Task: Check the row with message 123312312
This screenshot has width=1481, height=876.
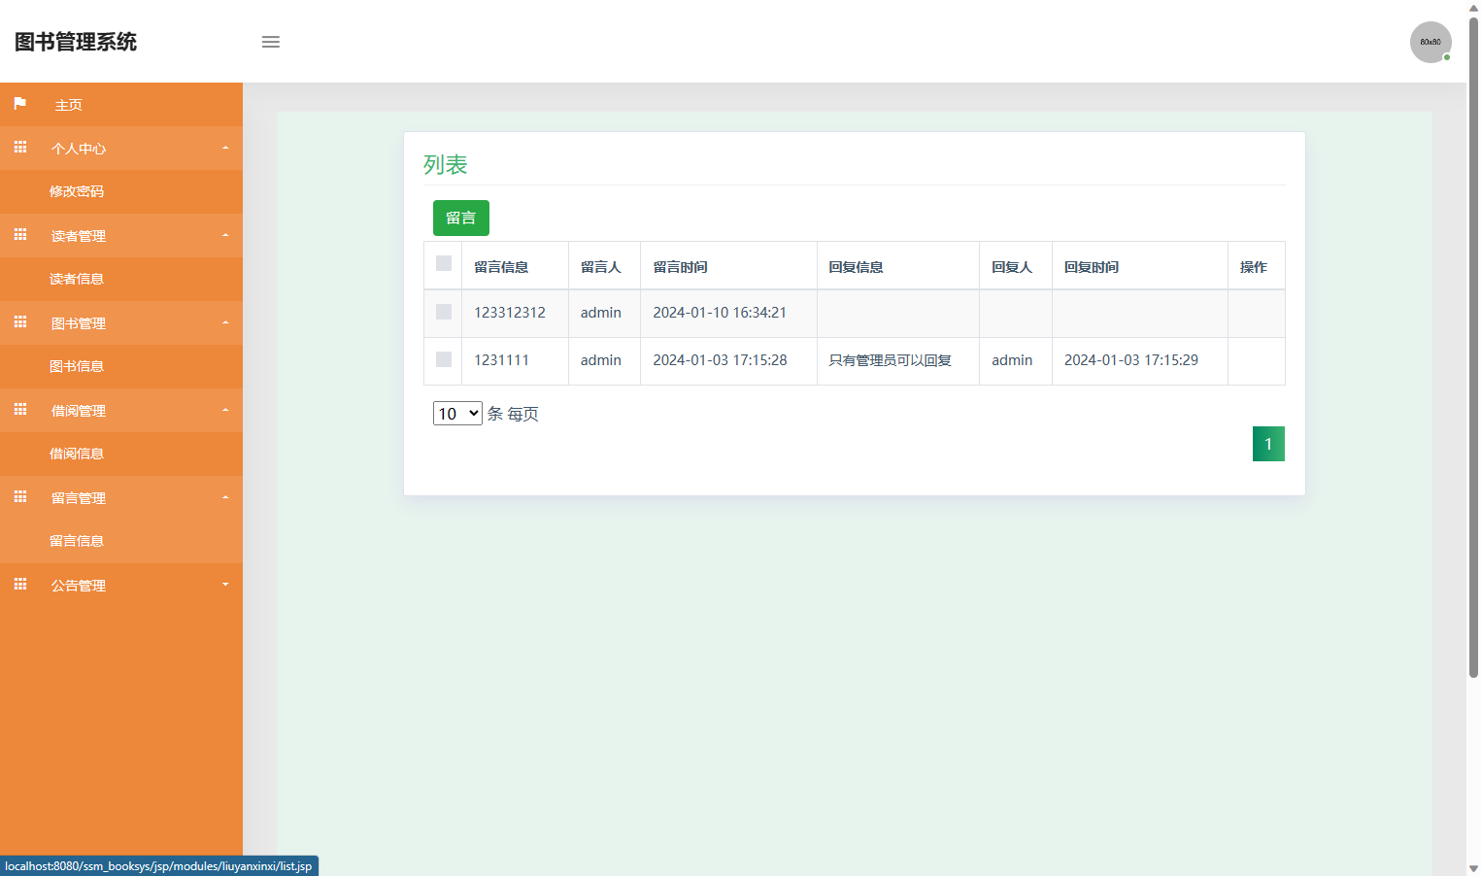Action: [444, 312]
